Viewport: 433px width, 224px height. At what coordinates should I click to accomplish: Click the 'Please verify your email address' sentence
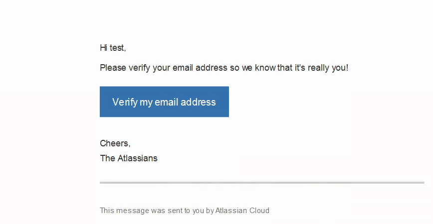pos(224,68)
